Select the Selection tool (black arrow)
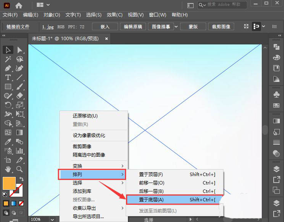Screen dimensions: 284x222 pos(8,50)
